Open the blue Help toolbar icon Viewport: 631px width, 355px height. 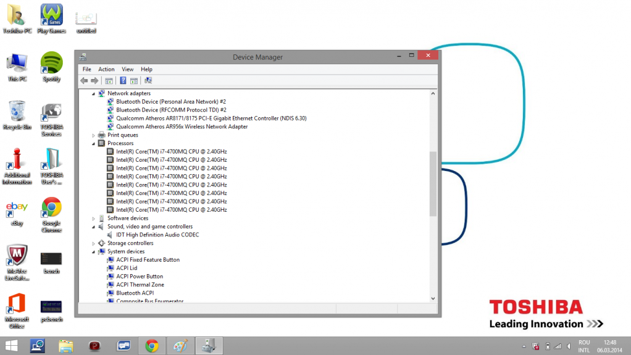click(123, 80)
